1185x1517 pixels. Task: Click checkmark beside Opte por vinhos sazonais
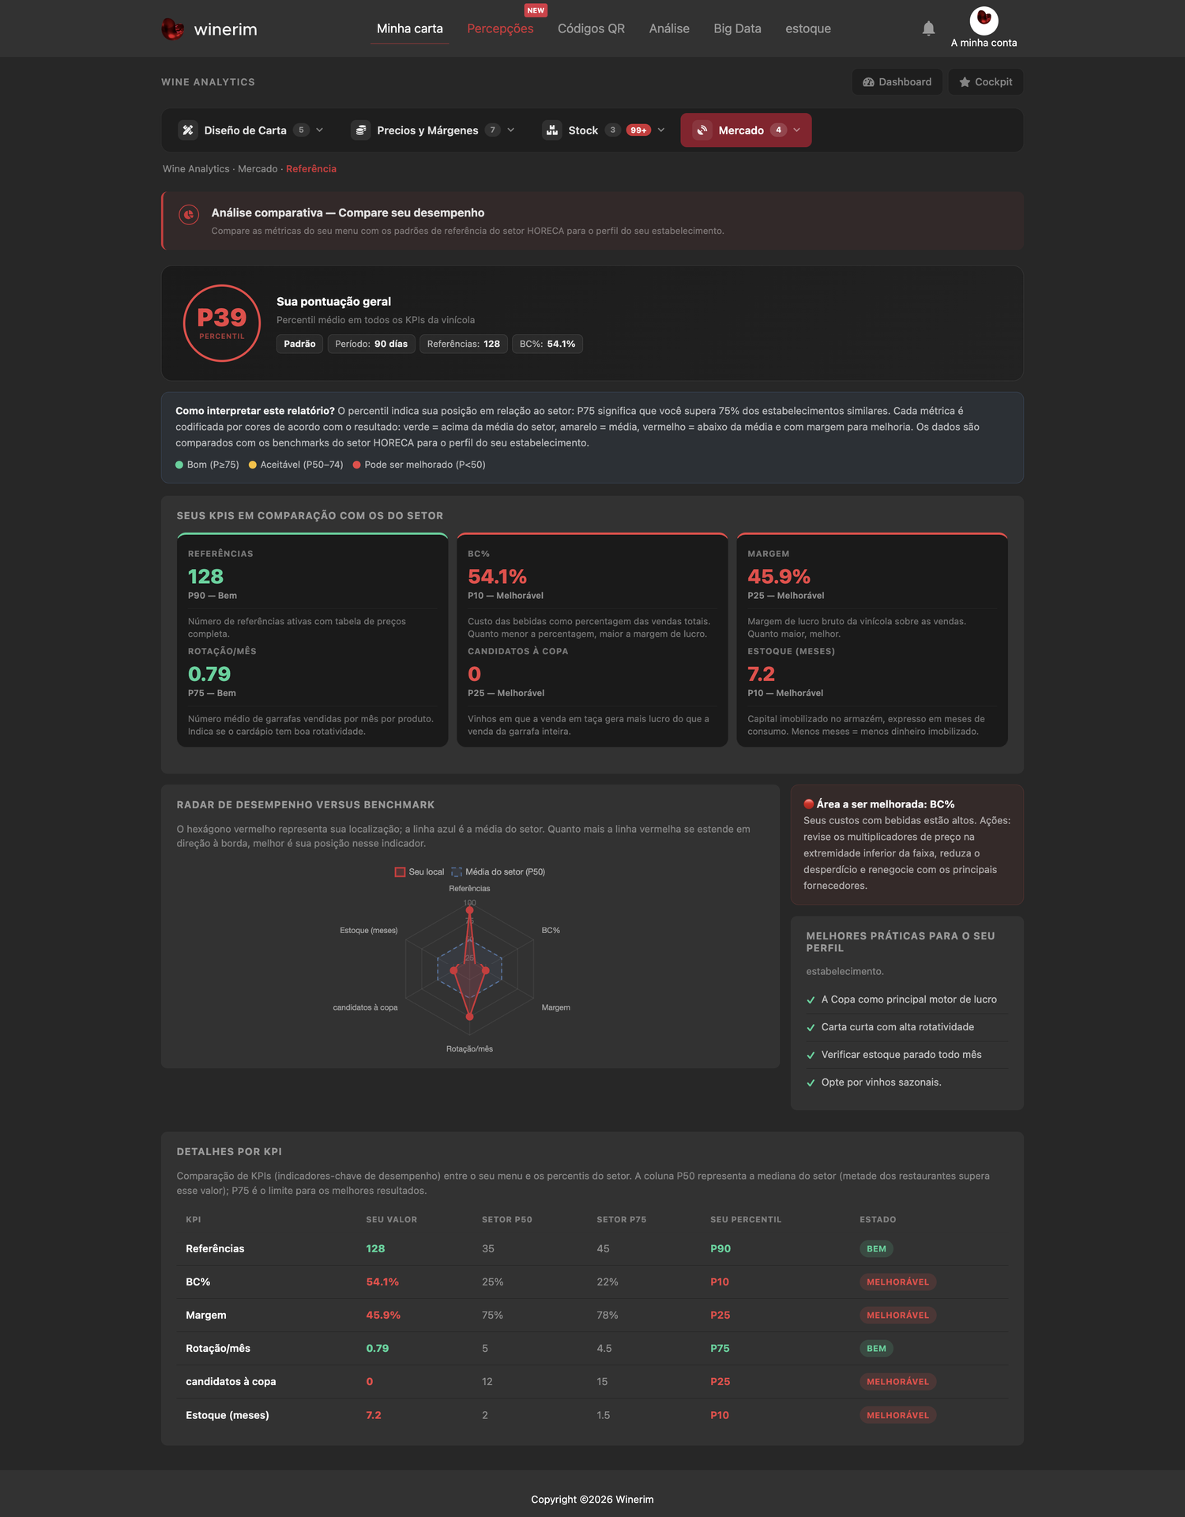pyautogui.click(x=811, y=1083)
